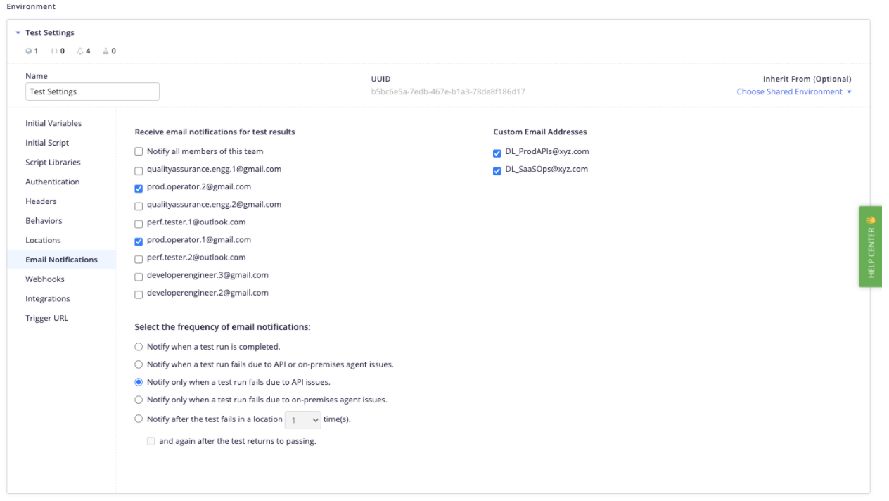Click the flask integrations count icon
The width and height of the screenshot is (889, 501).
pos(105,51)
